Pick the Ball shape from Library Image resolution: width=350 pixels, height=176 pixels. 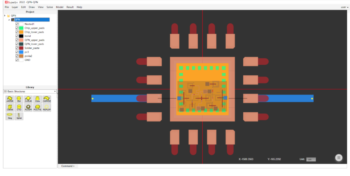coord(19,99)
